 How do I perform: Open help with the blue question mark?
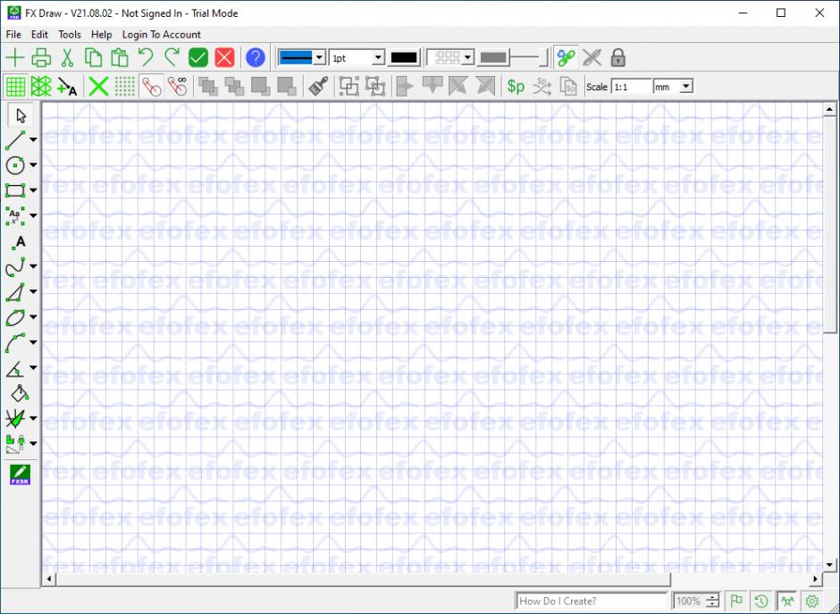(256, 57)
